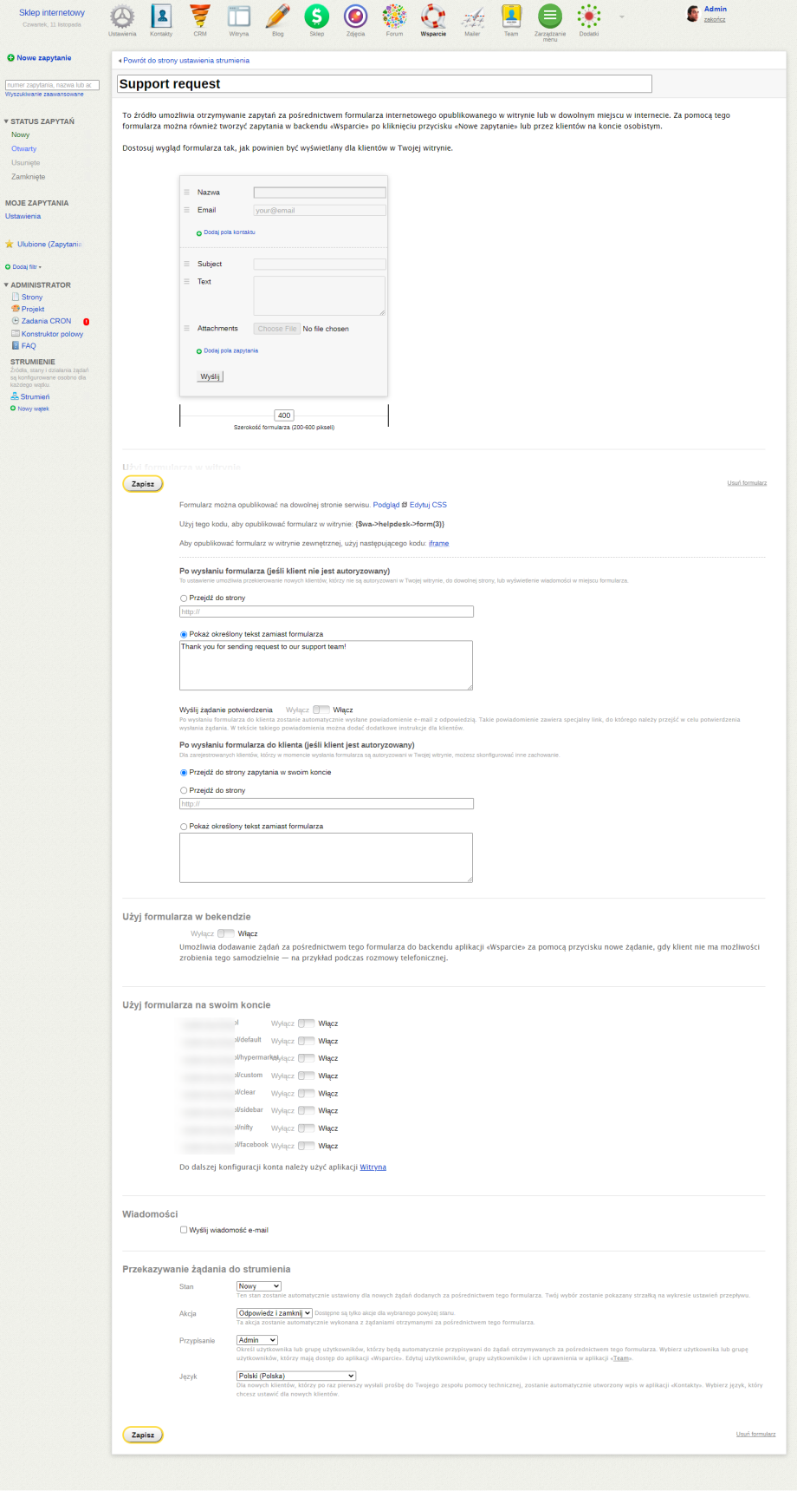This screenshot has width=797, height=1491.
Task: Open the Akcja dropdown 'Odpowiedz i zamknij'
Action: pos(275,1313)
